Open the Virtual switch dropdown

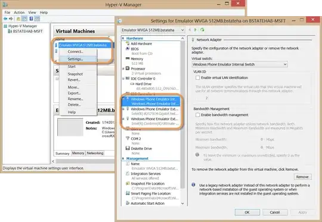click(240, 64)
